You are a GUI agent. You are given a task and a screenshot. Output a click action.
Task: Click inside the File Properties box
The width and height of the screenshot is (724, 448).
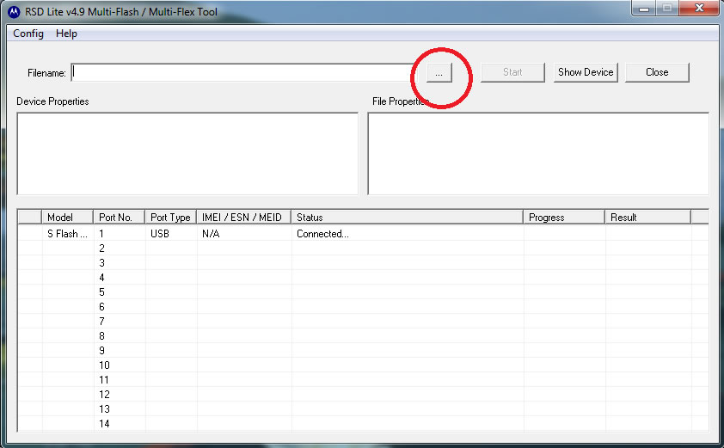coord(538,153)
